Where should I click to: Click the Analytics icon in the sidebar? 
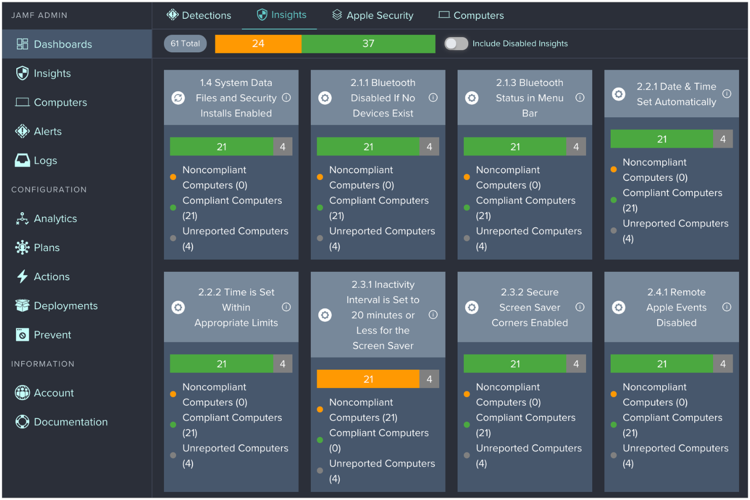click(22, 218)
